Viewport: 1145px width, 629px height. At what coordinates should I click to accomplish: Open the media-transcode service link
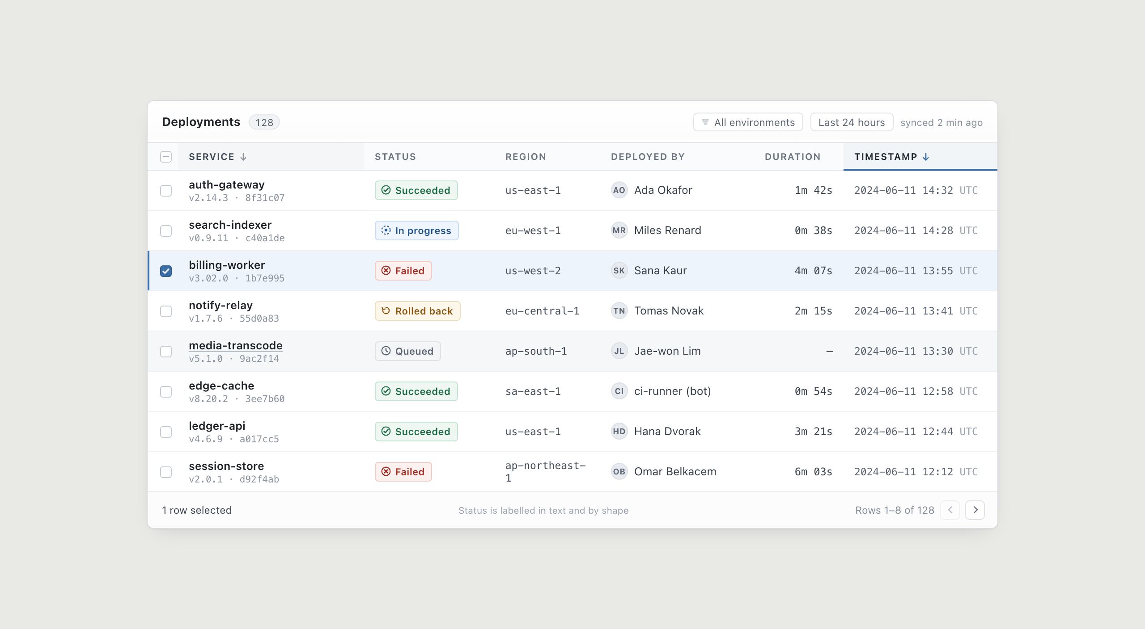point(235,346)
